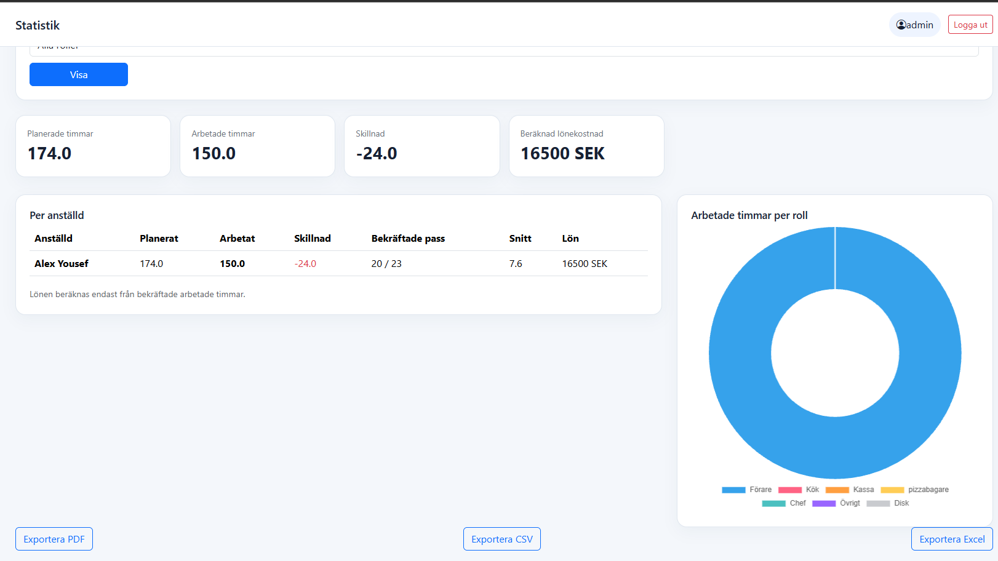Screen dimensions: 998x561
Task: Toggle the Förare legend color swatch
Action: tap(733, 490)
